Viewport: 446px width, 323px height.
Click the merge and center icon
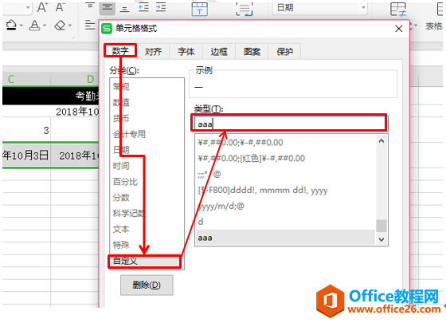tap(200, 9)
